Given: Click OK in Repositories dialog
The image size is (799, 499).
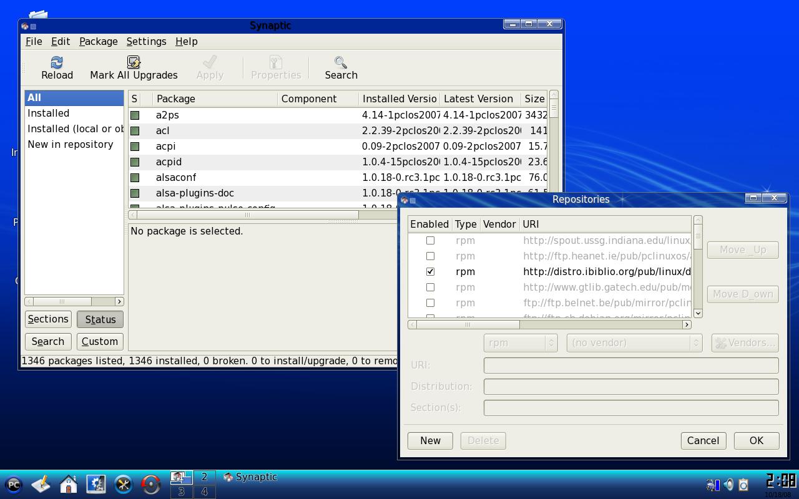Looking at the screenshot, I should pyautogui.click(x=757, y=440).
